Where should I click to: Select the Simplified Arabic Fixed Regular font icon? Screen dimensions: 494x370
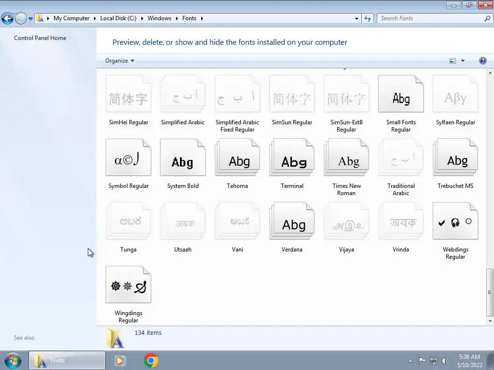pos(237,94)
